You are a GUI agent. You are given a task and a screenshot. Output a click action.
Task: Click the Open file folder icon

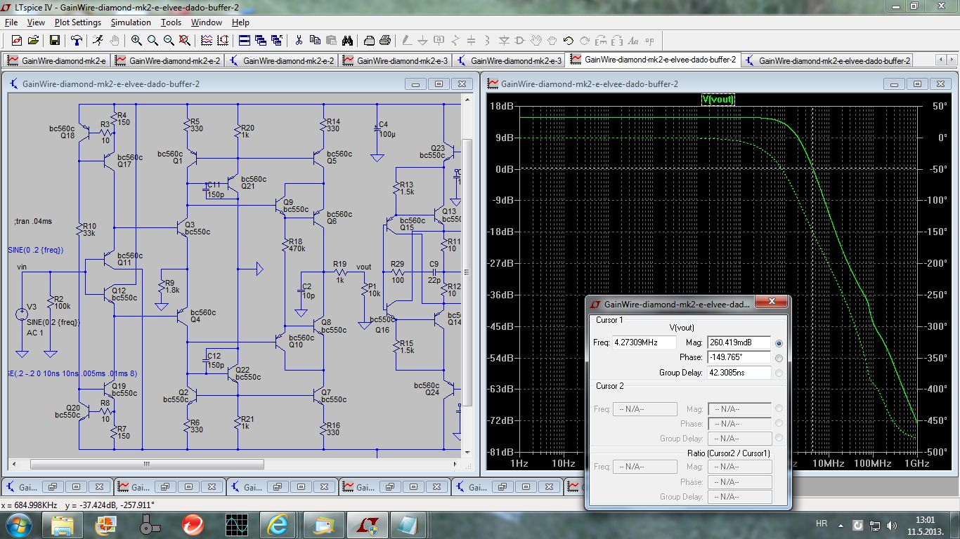pos(33,41)
